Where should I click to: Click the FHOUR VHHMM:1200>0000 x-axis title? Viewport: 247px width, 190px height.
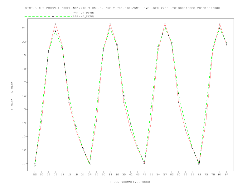pyautogui.click(x=130, y=182)
